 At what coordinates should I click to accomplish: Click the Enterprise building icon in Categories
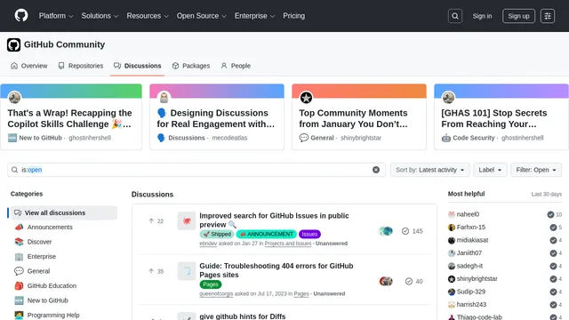tap(19, 257)
